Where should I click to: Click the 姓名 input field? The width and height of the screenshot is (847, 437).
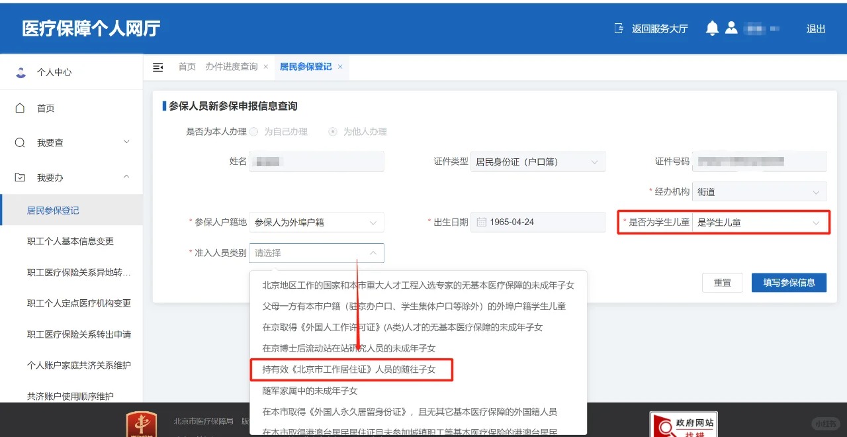tap(316, 162)
